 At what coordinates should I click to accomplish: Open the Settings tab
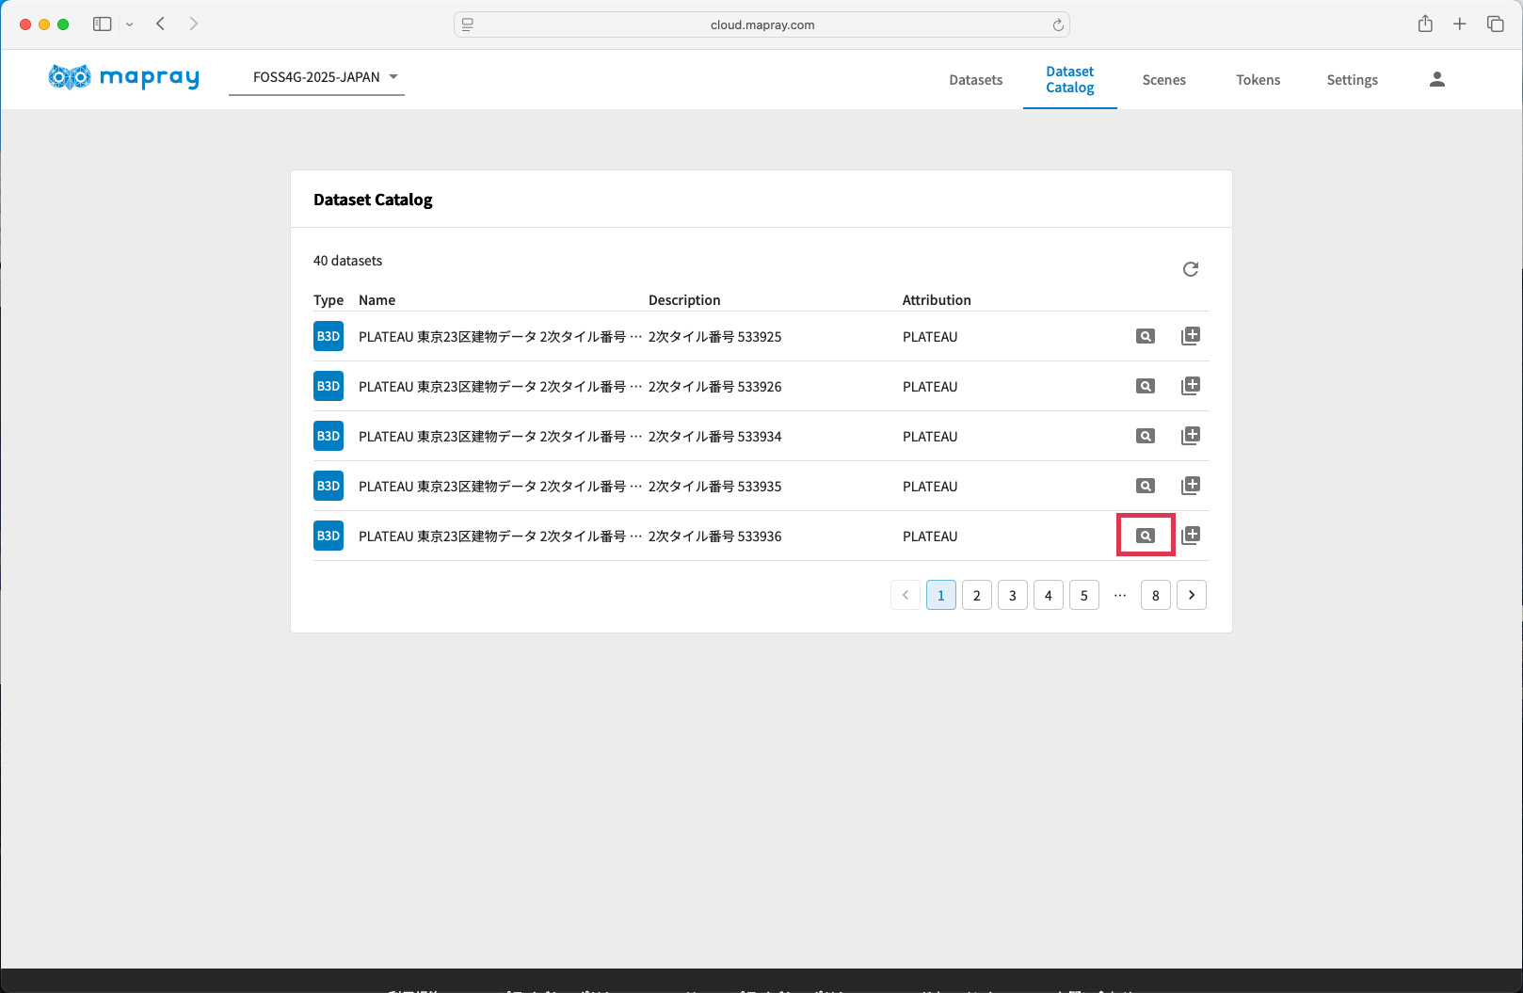(1352, 80)
